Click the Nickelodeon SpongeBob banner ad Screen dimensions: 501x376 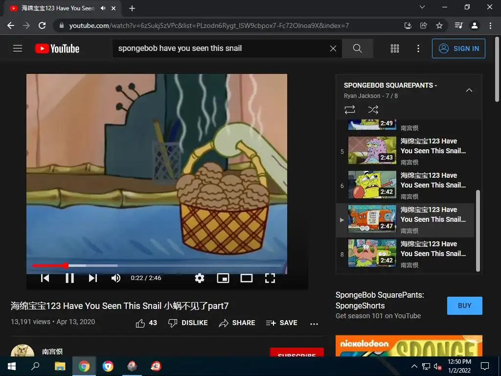click(409, 346)
